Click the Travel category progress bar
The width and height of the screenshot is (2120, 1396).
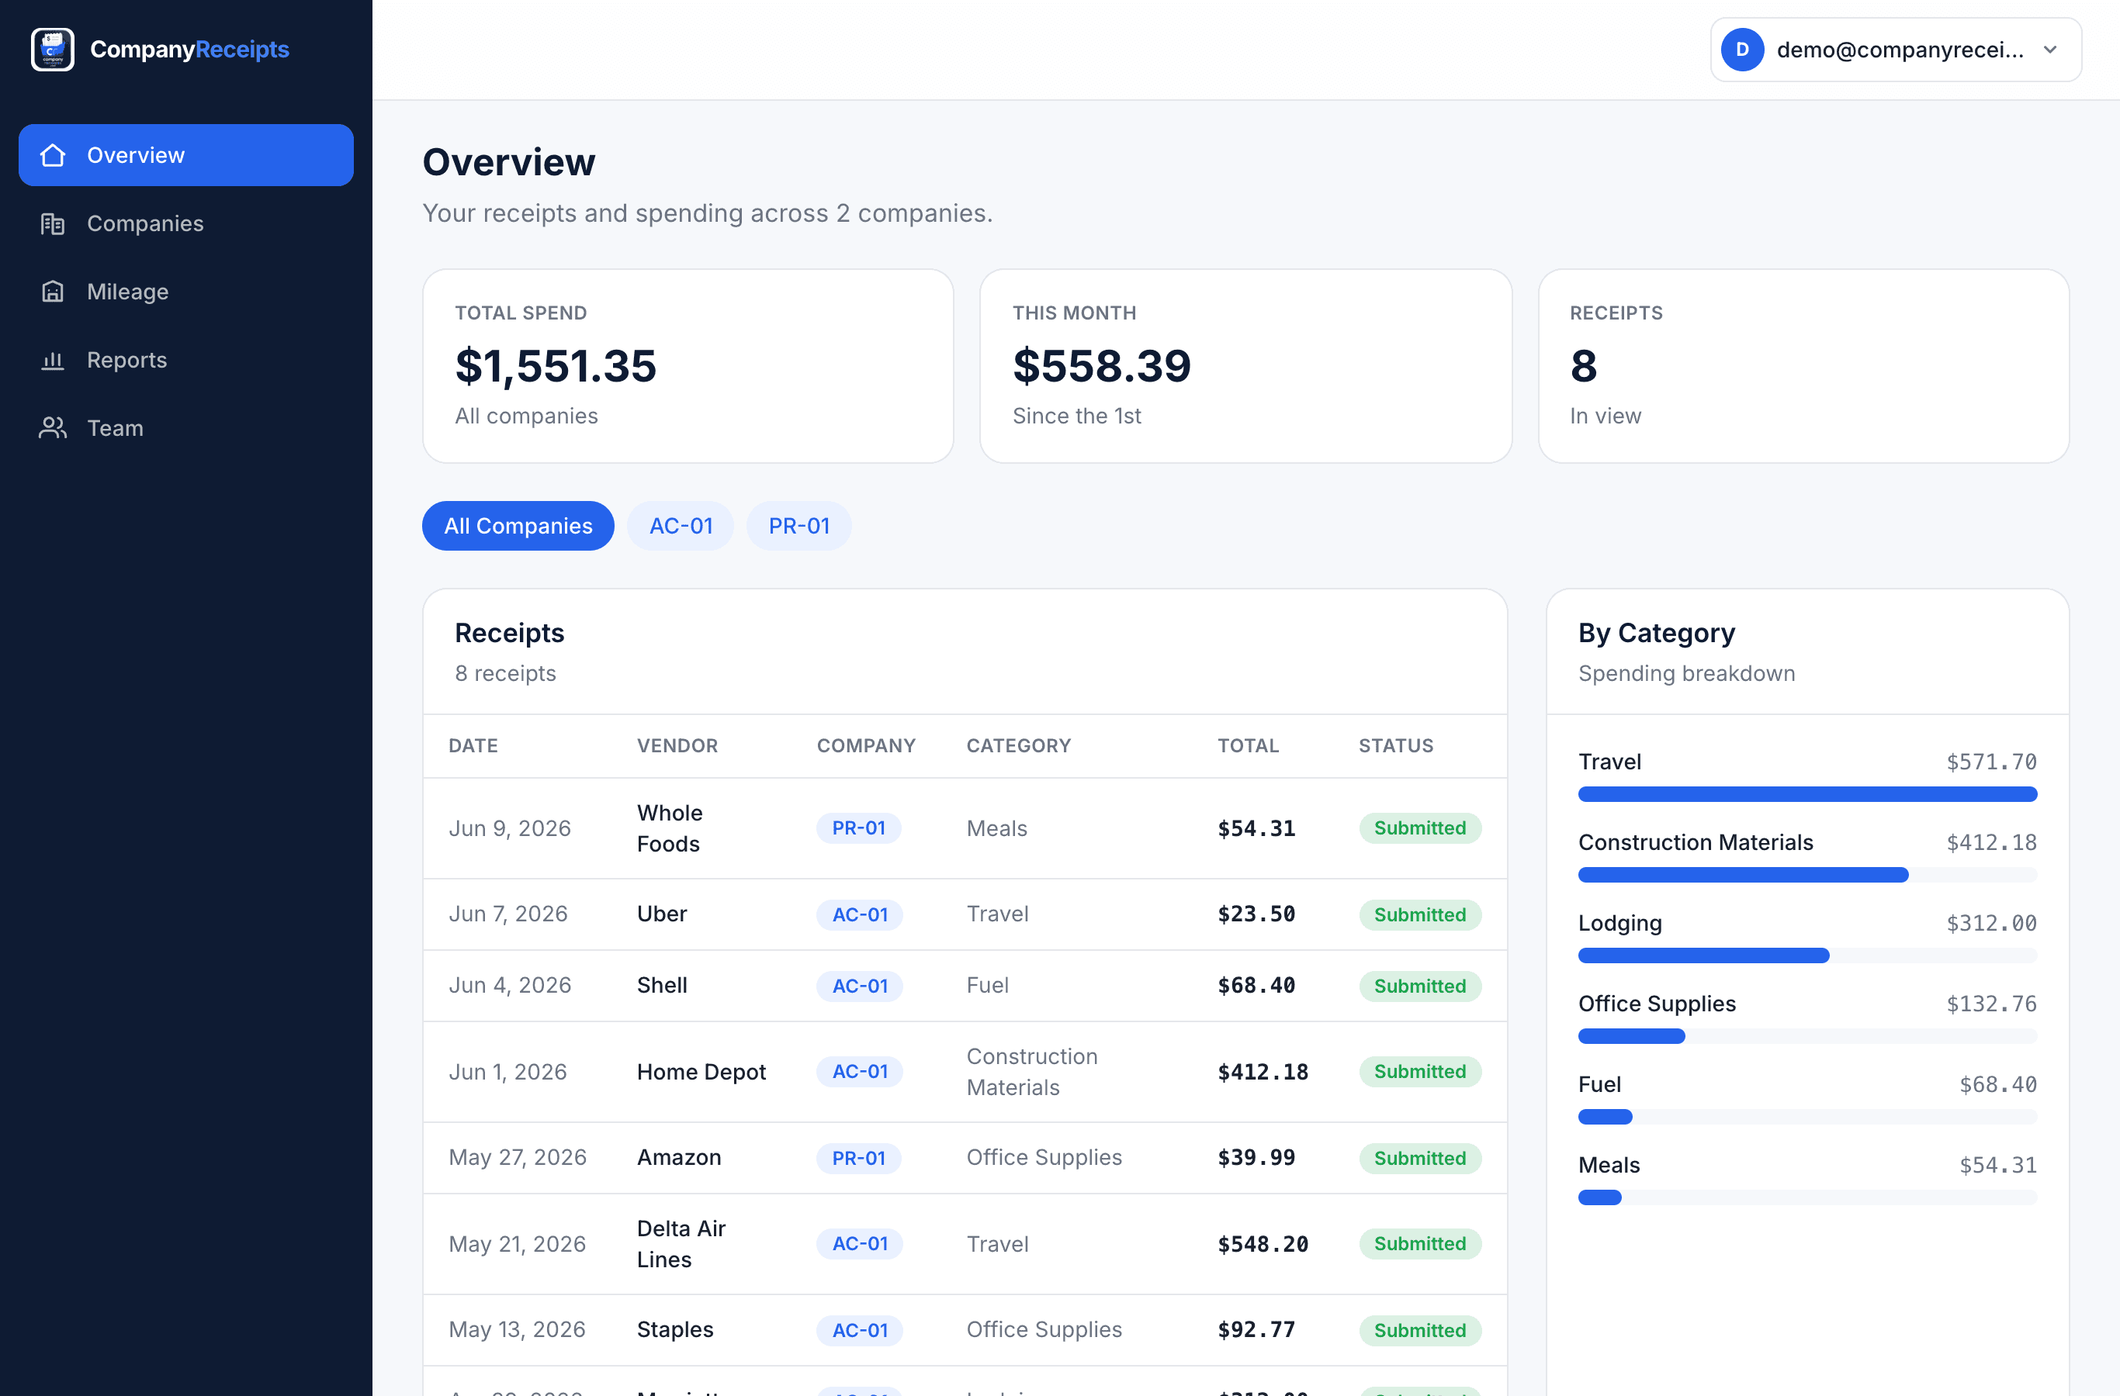coord(1807,794)
